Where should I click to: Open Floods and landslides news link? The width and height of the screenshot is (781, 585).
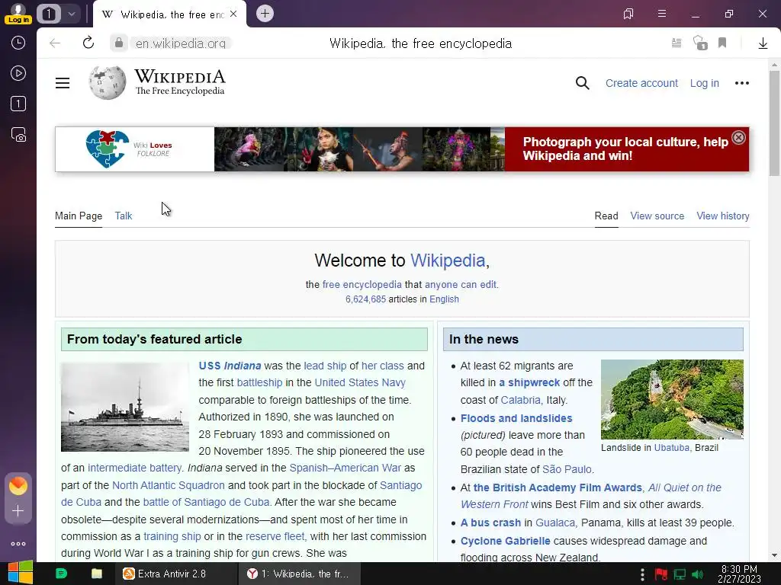pos(516,418)
